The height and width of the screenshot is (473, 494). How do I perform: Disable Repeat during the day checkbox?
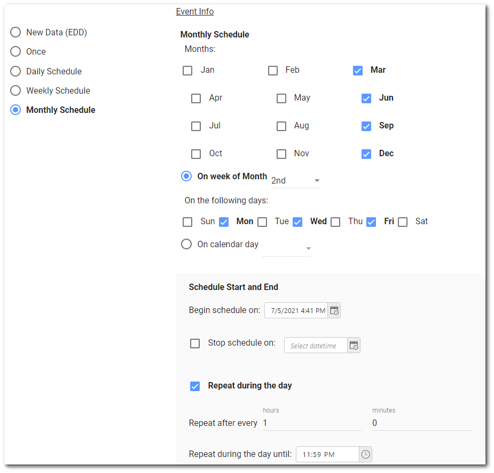[195, 386]
